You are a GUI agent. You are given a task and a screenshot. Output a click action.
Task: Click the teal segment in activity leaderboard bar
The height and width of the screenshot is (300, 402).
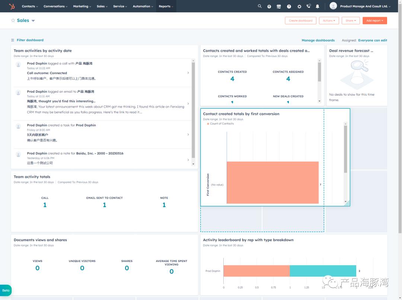click(323, 271)
